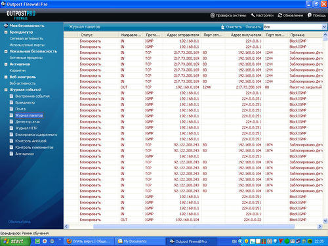
Task: Collapse the Брандмауэр section
Action: pyautogui.click(x=6, y=32)
